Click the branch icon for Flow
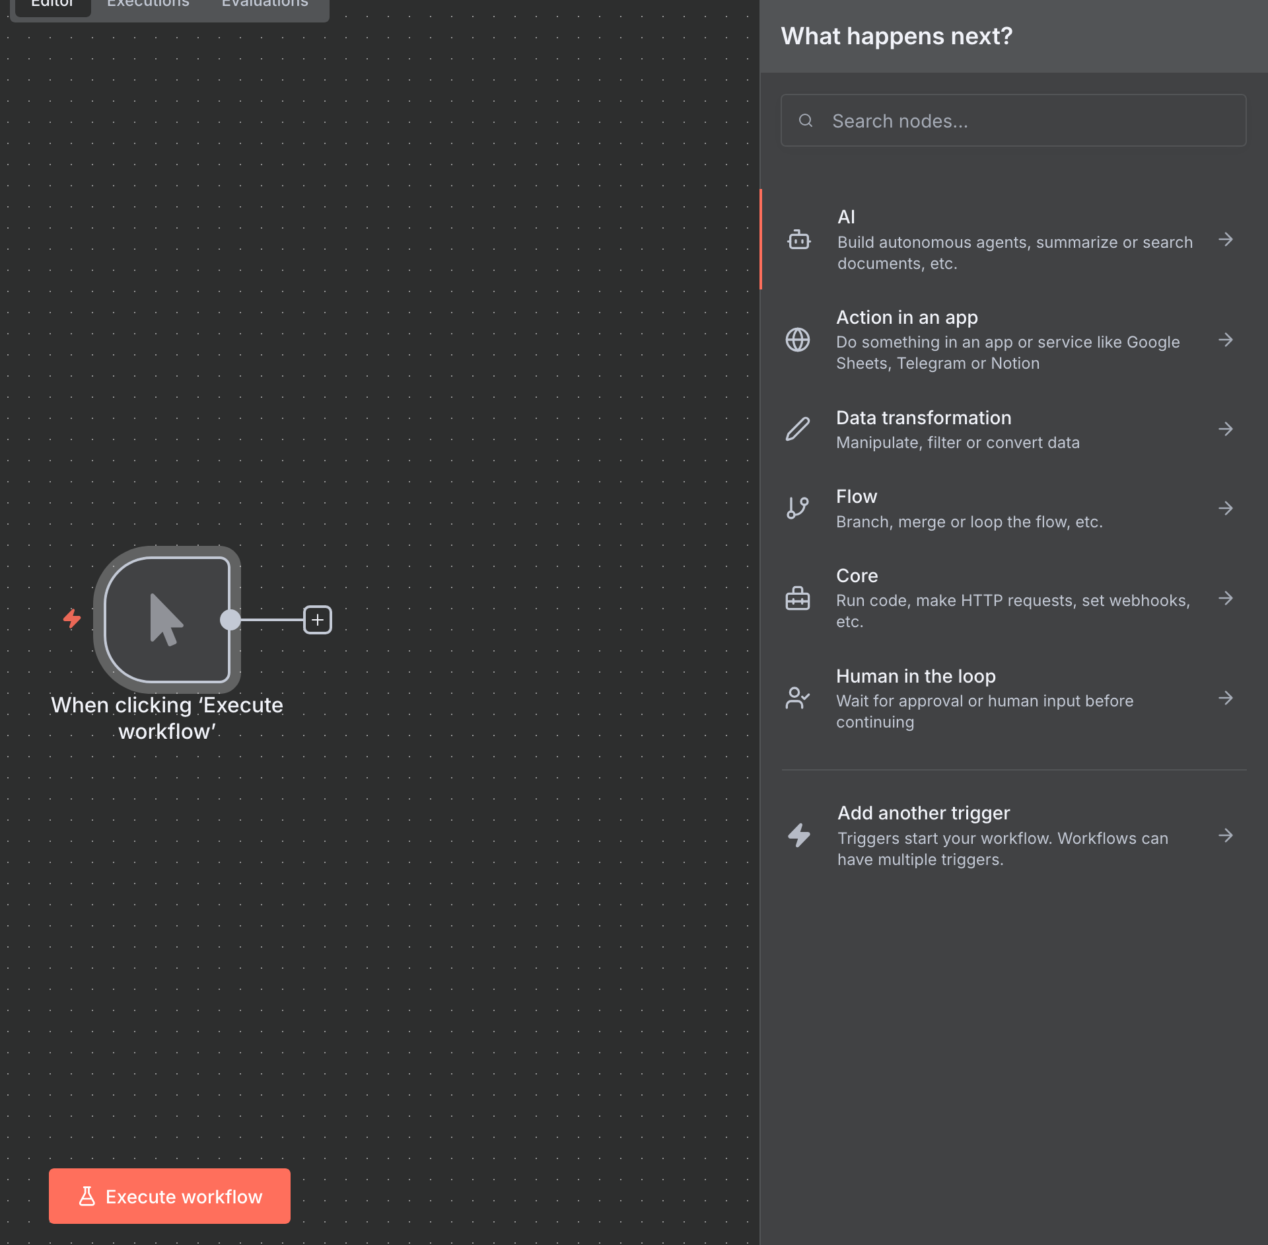1268x1245 pixels. pyautogui.click(x=798, y=508)
